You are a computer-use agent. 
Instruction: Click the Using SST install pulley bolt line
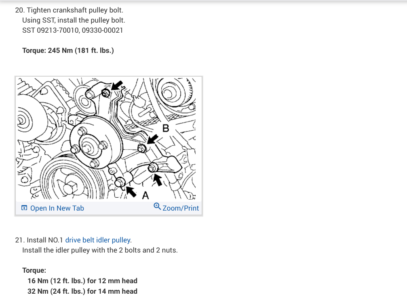[x=74, y=20]
